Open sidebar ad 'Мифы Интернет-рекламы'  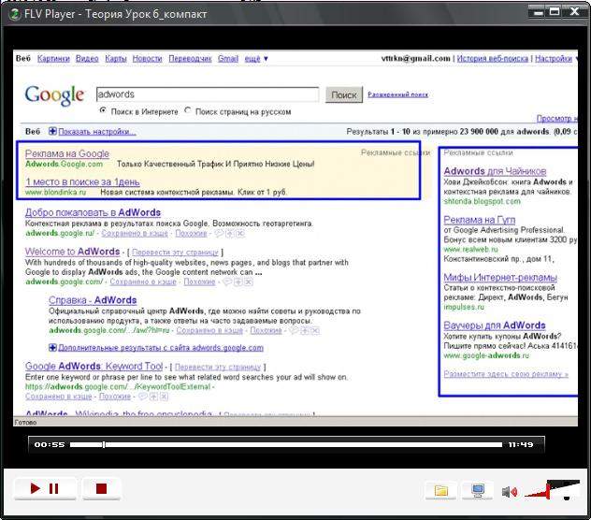point(500,278)
